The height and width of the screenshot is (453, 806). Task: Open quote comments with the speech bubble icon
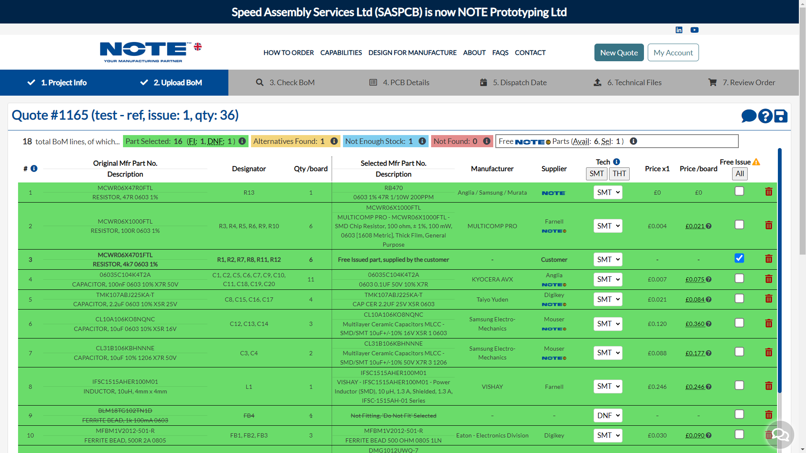click(x=748, y=116)
